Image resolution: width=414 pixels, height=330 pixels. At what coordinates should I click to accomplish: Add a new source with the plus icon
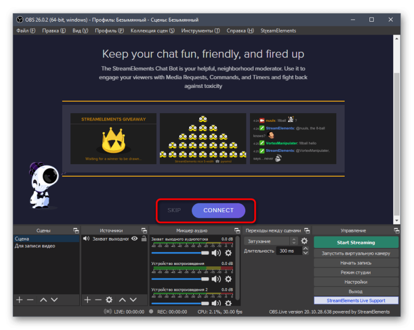[x=87, y=300]
